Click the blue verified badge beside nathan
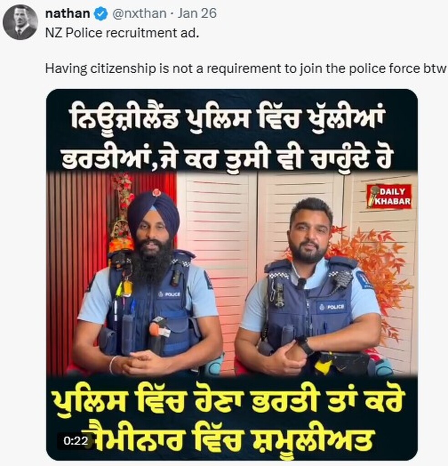Image resolution: width=448 pixels, height=466 pixels. coord(101,14)
